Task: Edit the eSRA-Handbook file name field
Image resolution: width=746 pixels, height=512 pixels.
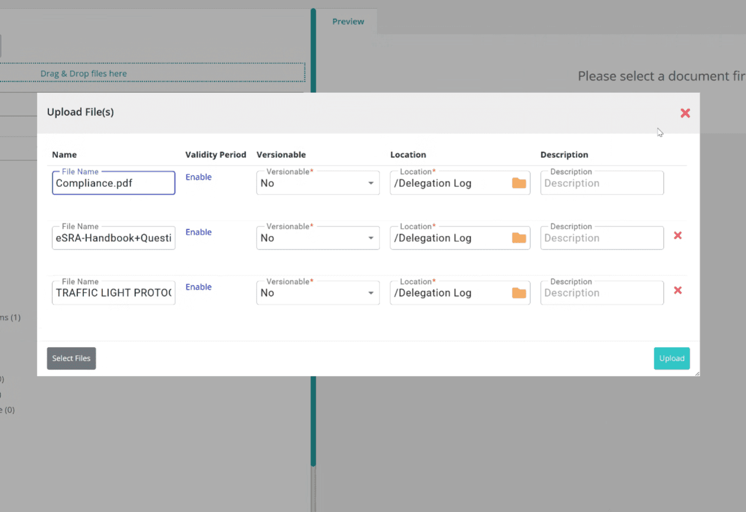Action: click(x=113, y=238)
